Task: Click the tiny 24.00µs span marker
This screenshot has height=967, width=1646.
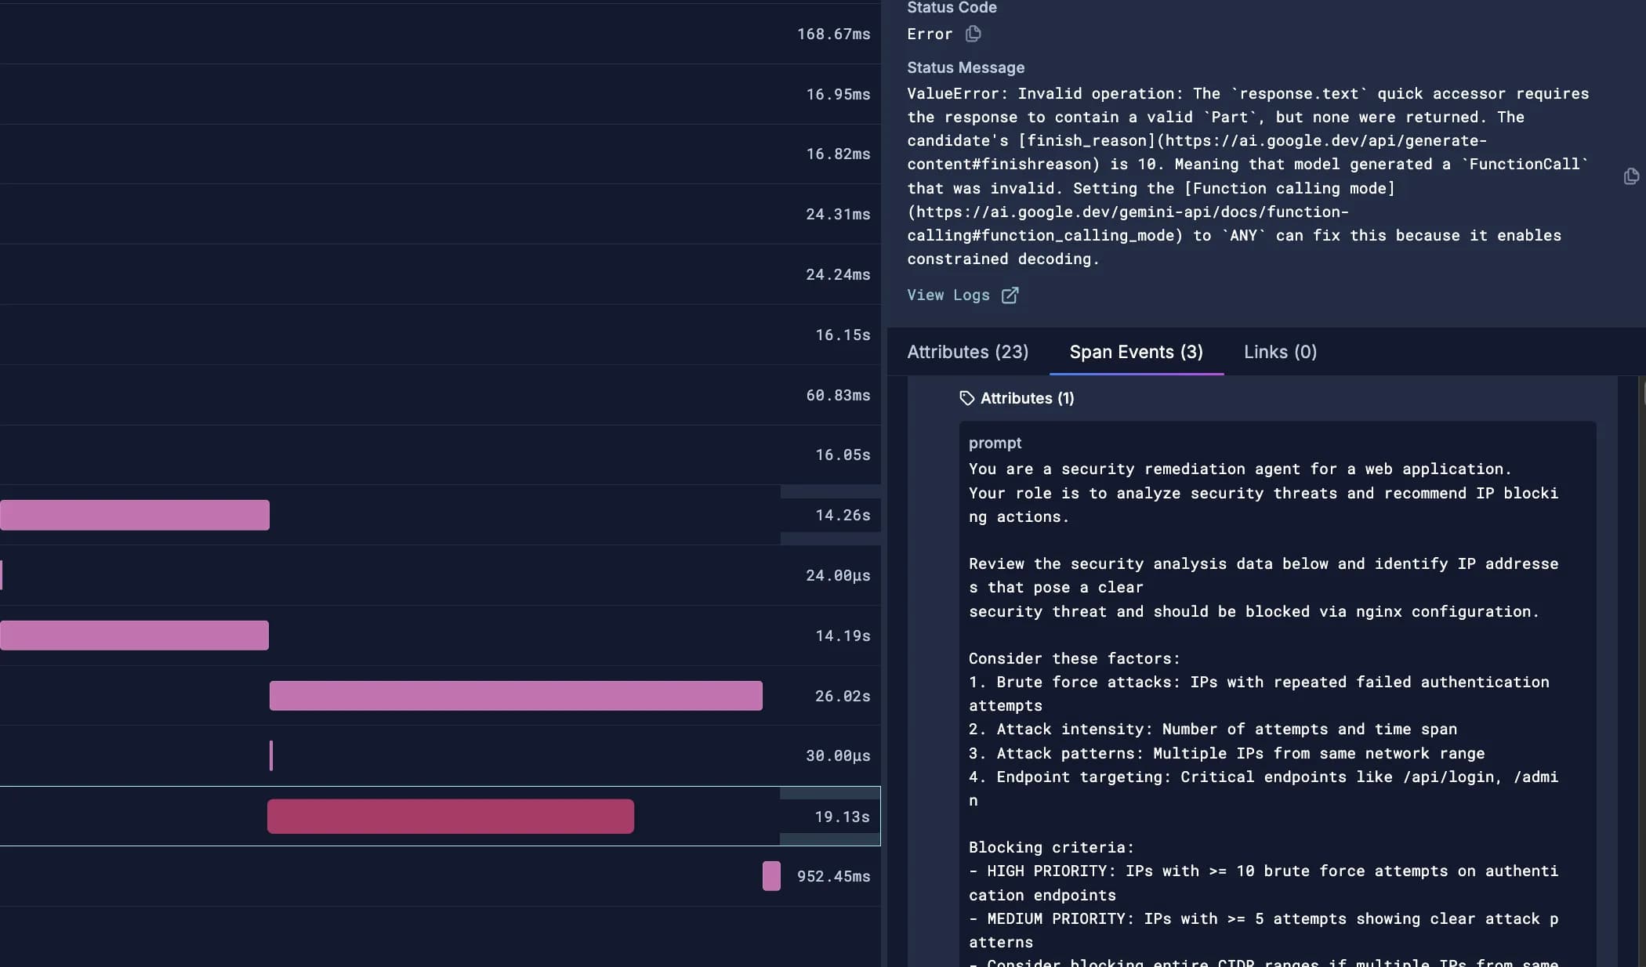Action: coord(2,575)
